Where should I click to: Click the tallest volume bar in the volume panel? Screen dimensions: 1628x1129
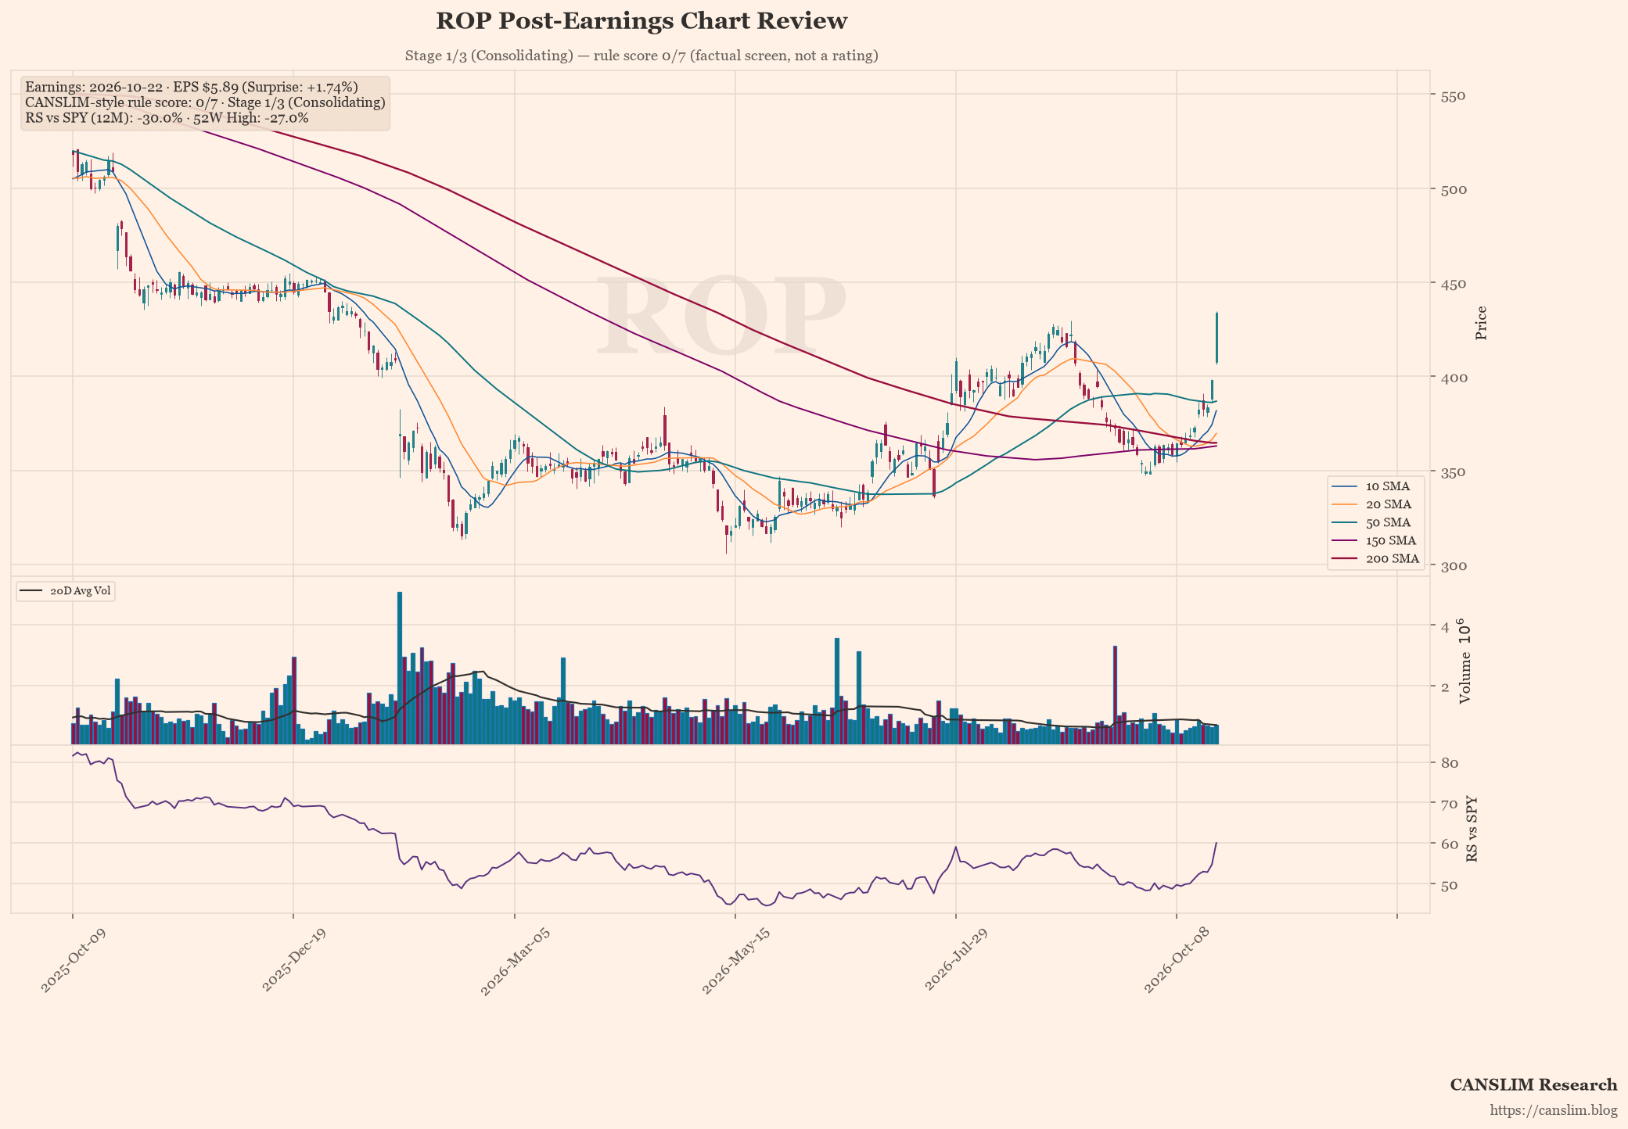point(400,668)
